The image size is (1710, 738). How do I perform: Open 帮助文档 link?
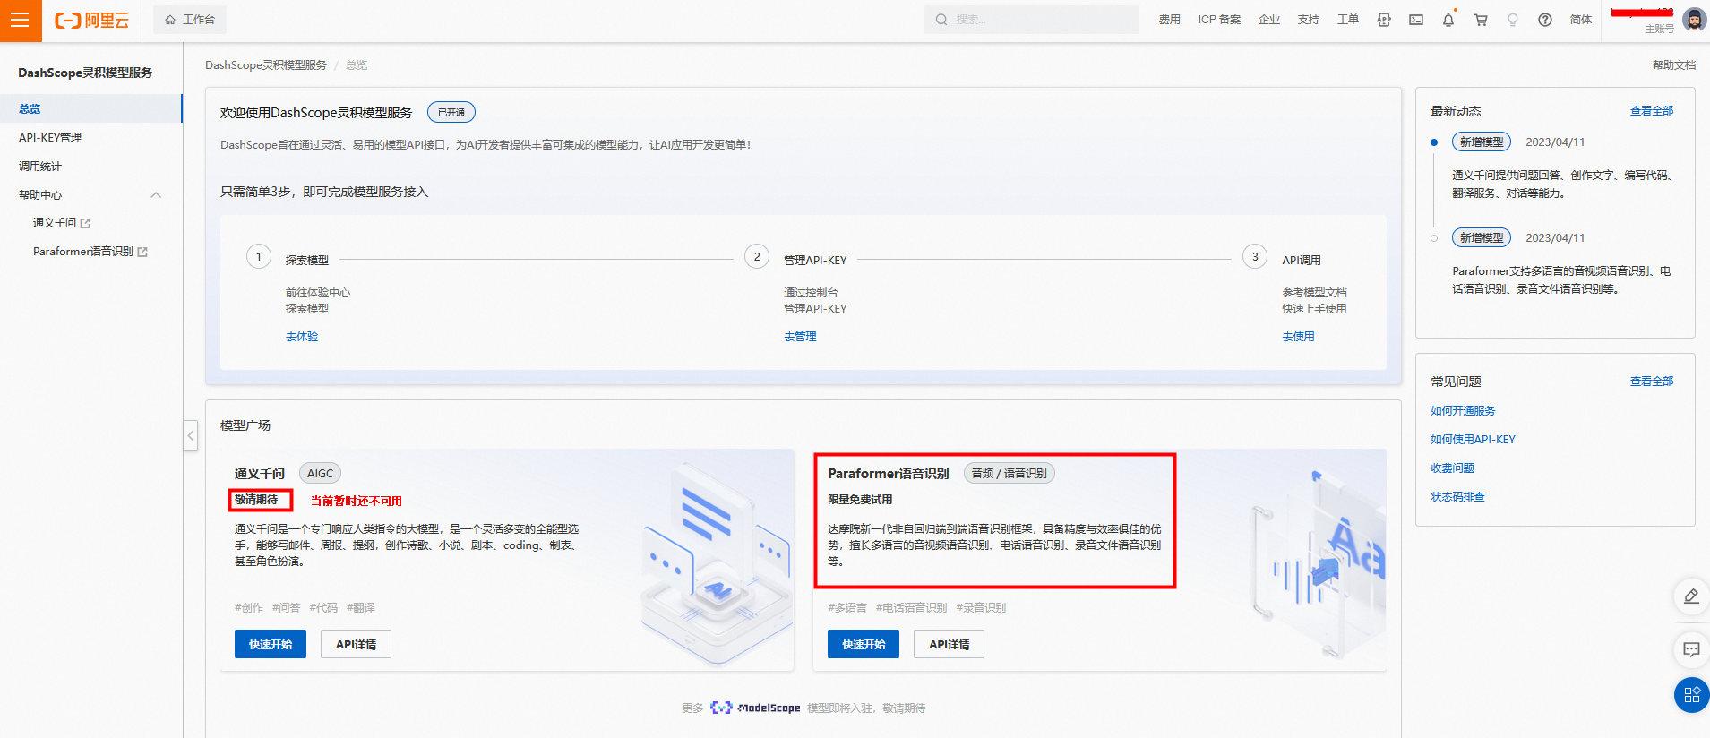pos(1673,65)
